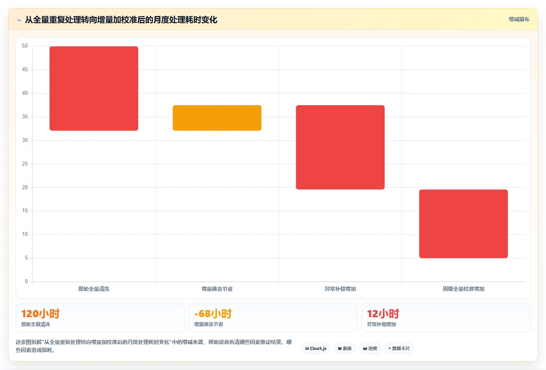Click the 周期全量校准增加 x-axis label
Screen dimensions: 546x370
(463, 289)
